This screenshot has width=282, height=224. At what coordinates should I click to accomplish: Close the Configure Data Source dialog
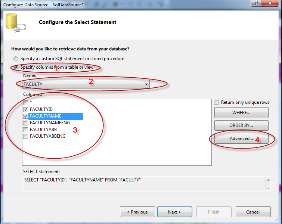270,3
